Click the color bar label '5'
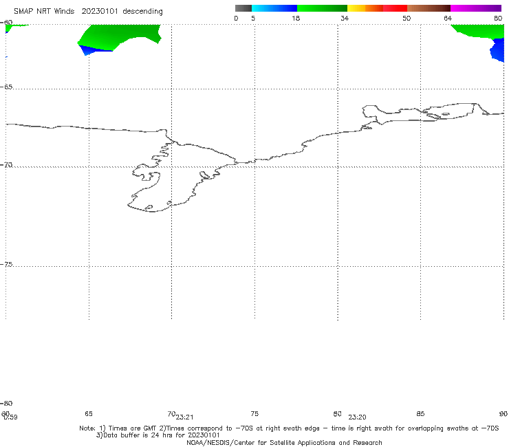The image size is (509, 447). (x=253, y=18)
